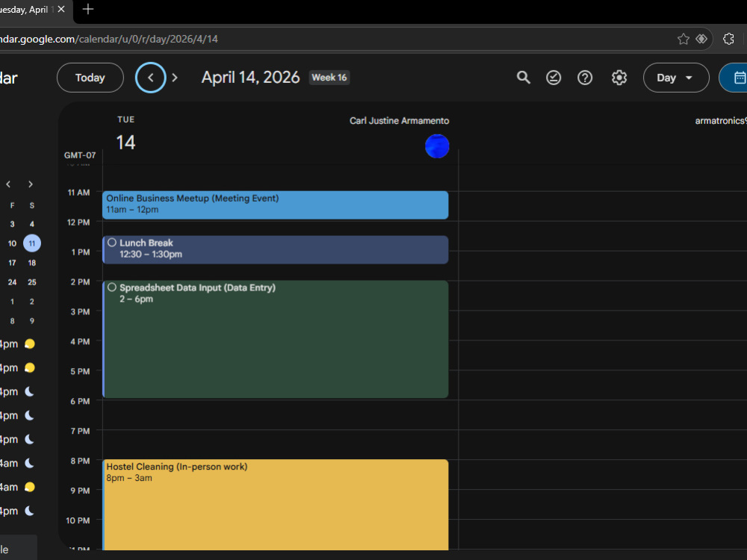Click the Today button

tap(90, 78)
